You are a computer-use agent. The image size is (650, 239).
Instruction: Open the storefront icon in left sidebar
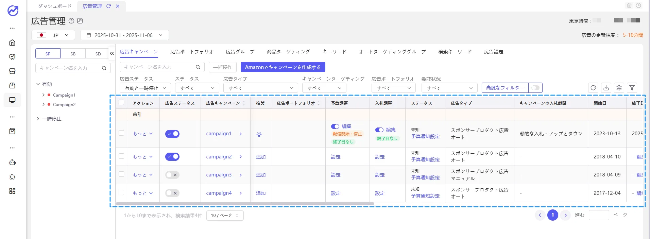point(12,71)
